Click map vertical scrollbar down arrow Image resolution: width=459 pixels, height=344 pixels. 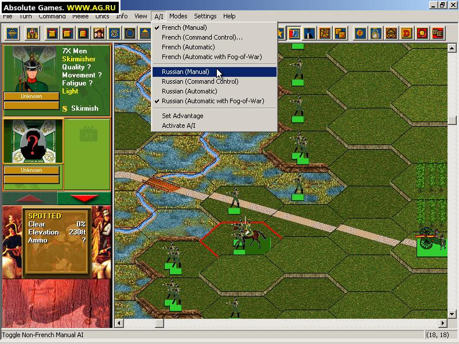452,314
